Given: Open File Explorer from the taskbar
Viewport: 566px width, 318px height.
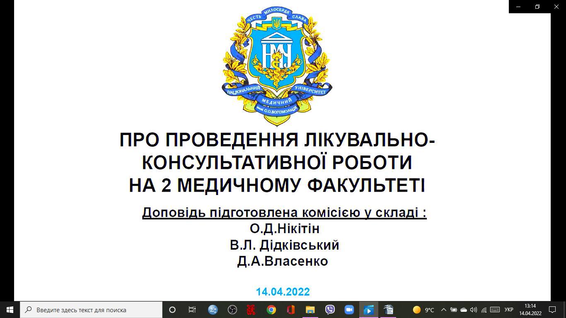Looking at the screenshot, I should (x=310, y=310).
